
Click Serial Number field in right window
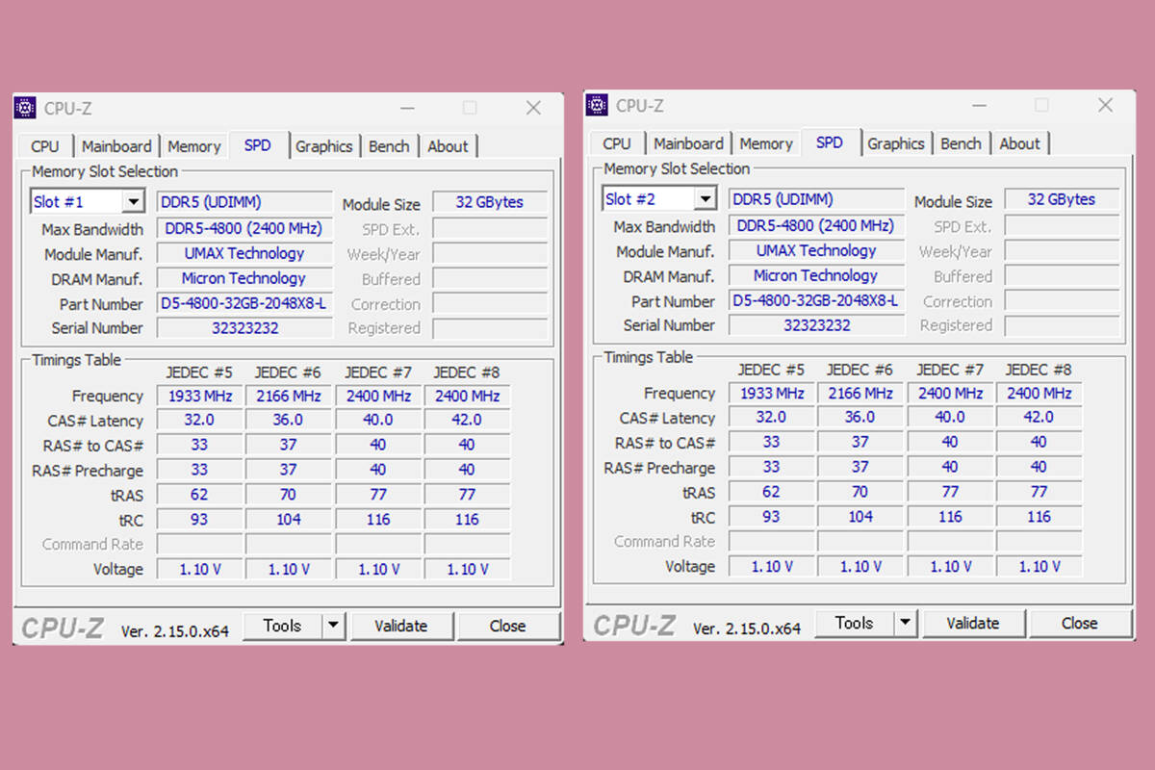pos(816,325)
